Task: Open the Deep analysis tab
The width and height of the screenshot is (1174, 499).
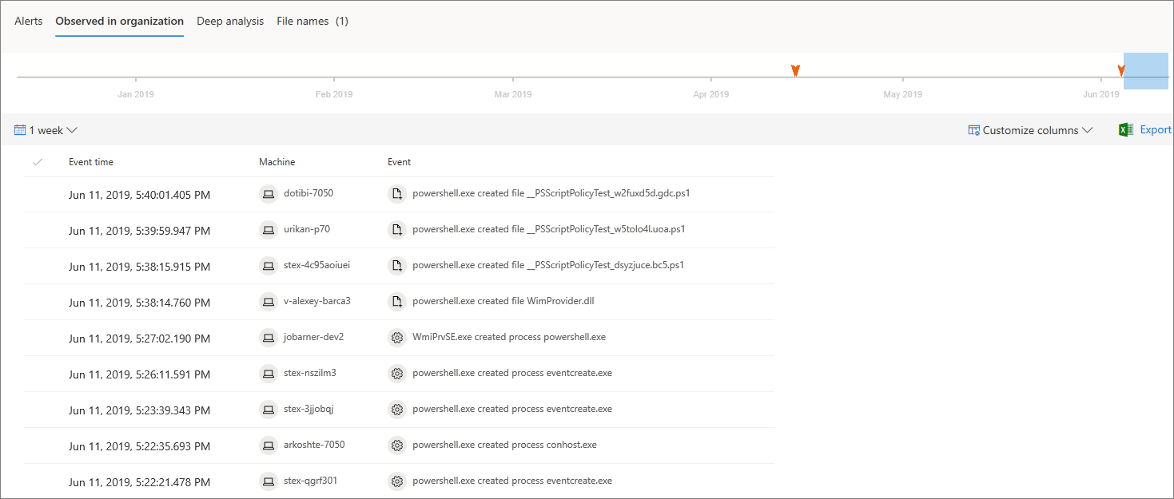Action: coord(230,22)
